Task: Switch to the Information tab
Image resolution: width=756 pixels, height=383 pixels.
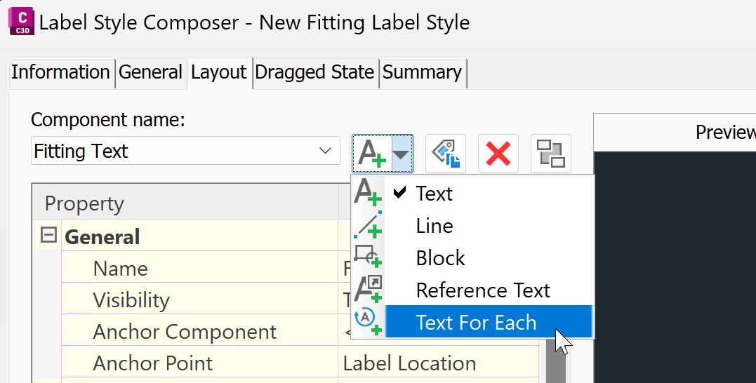Action: coord(60,72)
